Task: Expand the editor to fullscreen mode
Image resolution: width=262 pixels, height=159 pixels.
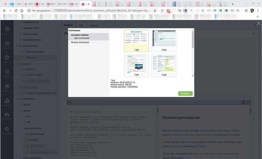Action: point(248,102)
